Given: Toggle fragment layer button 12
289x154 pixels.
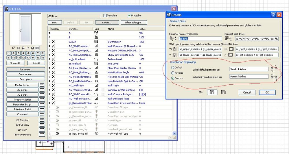Looking at the screenshot, I should pyautogui.click(x=23, y=57).
